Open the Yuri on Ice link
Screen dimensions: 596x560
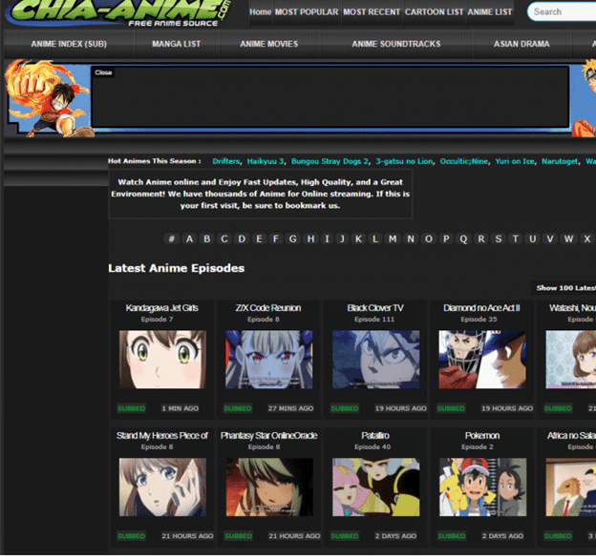coord(515,161)
